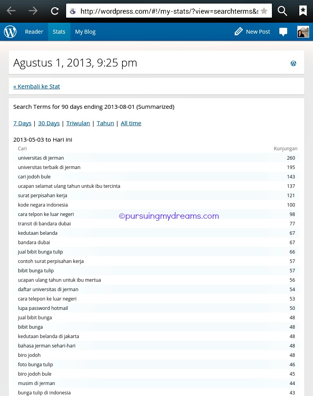
Task: Select the Stats tab
Action: 59,32
